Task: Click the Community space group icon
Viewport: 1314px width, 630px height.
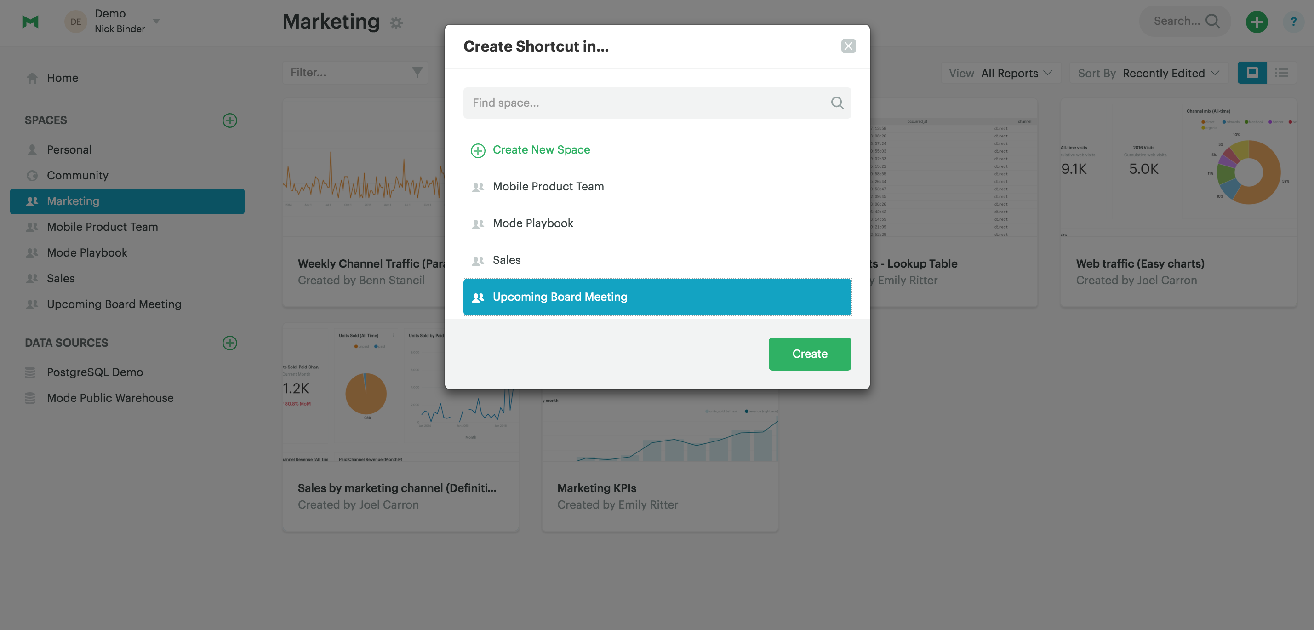Action: pos(31,175)
